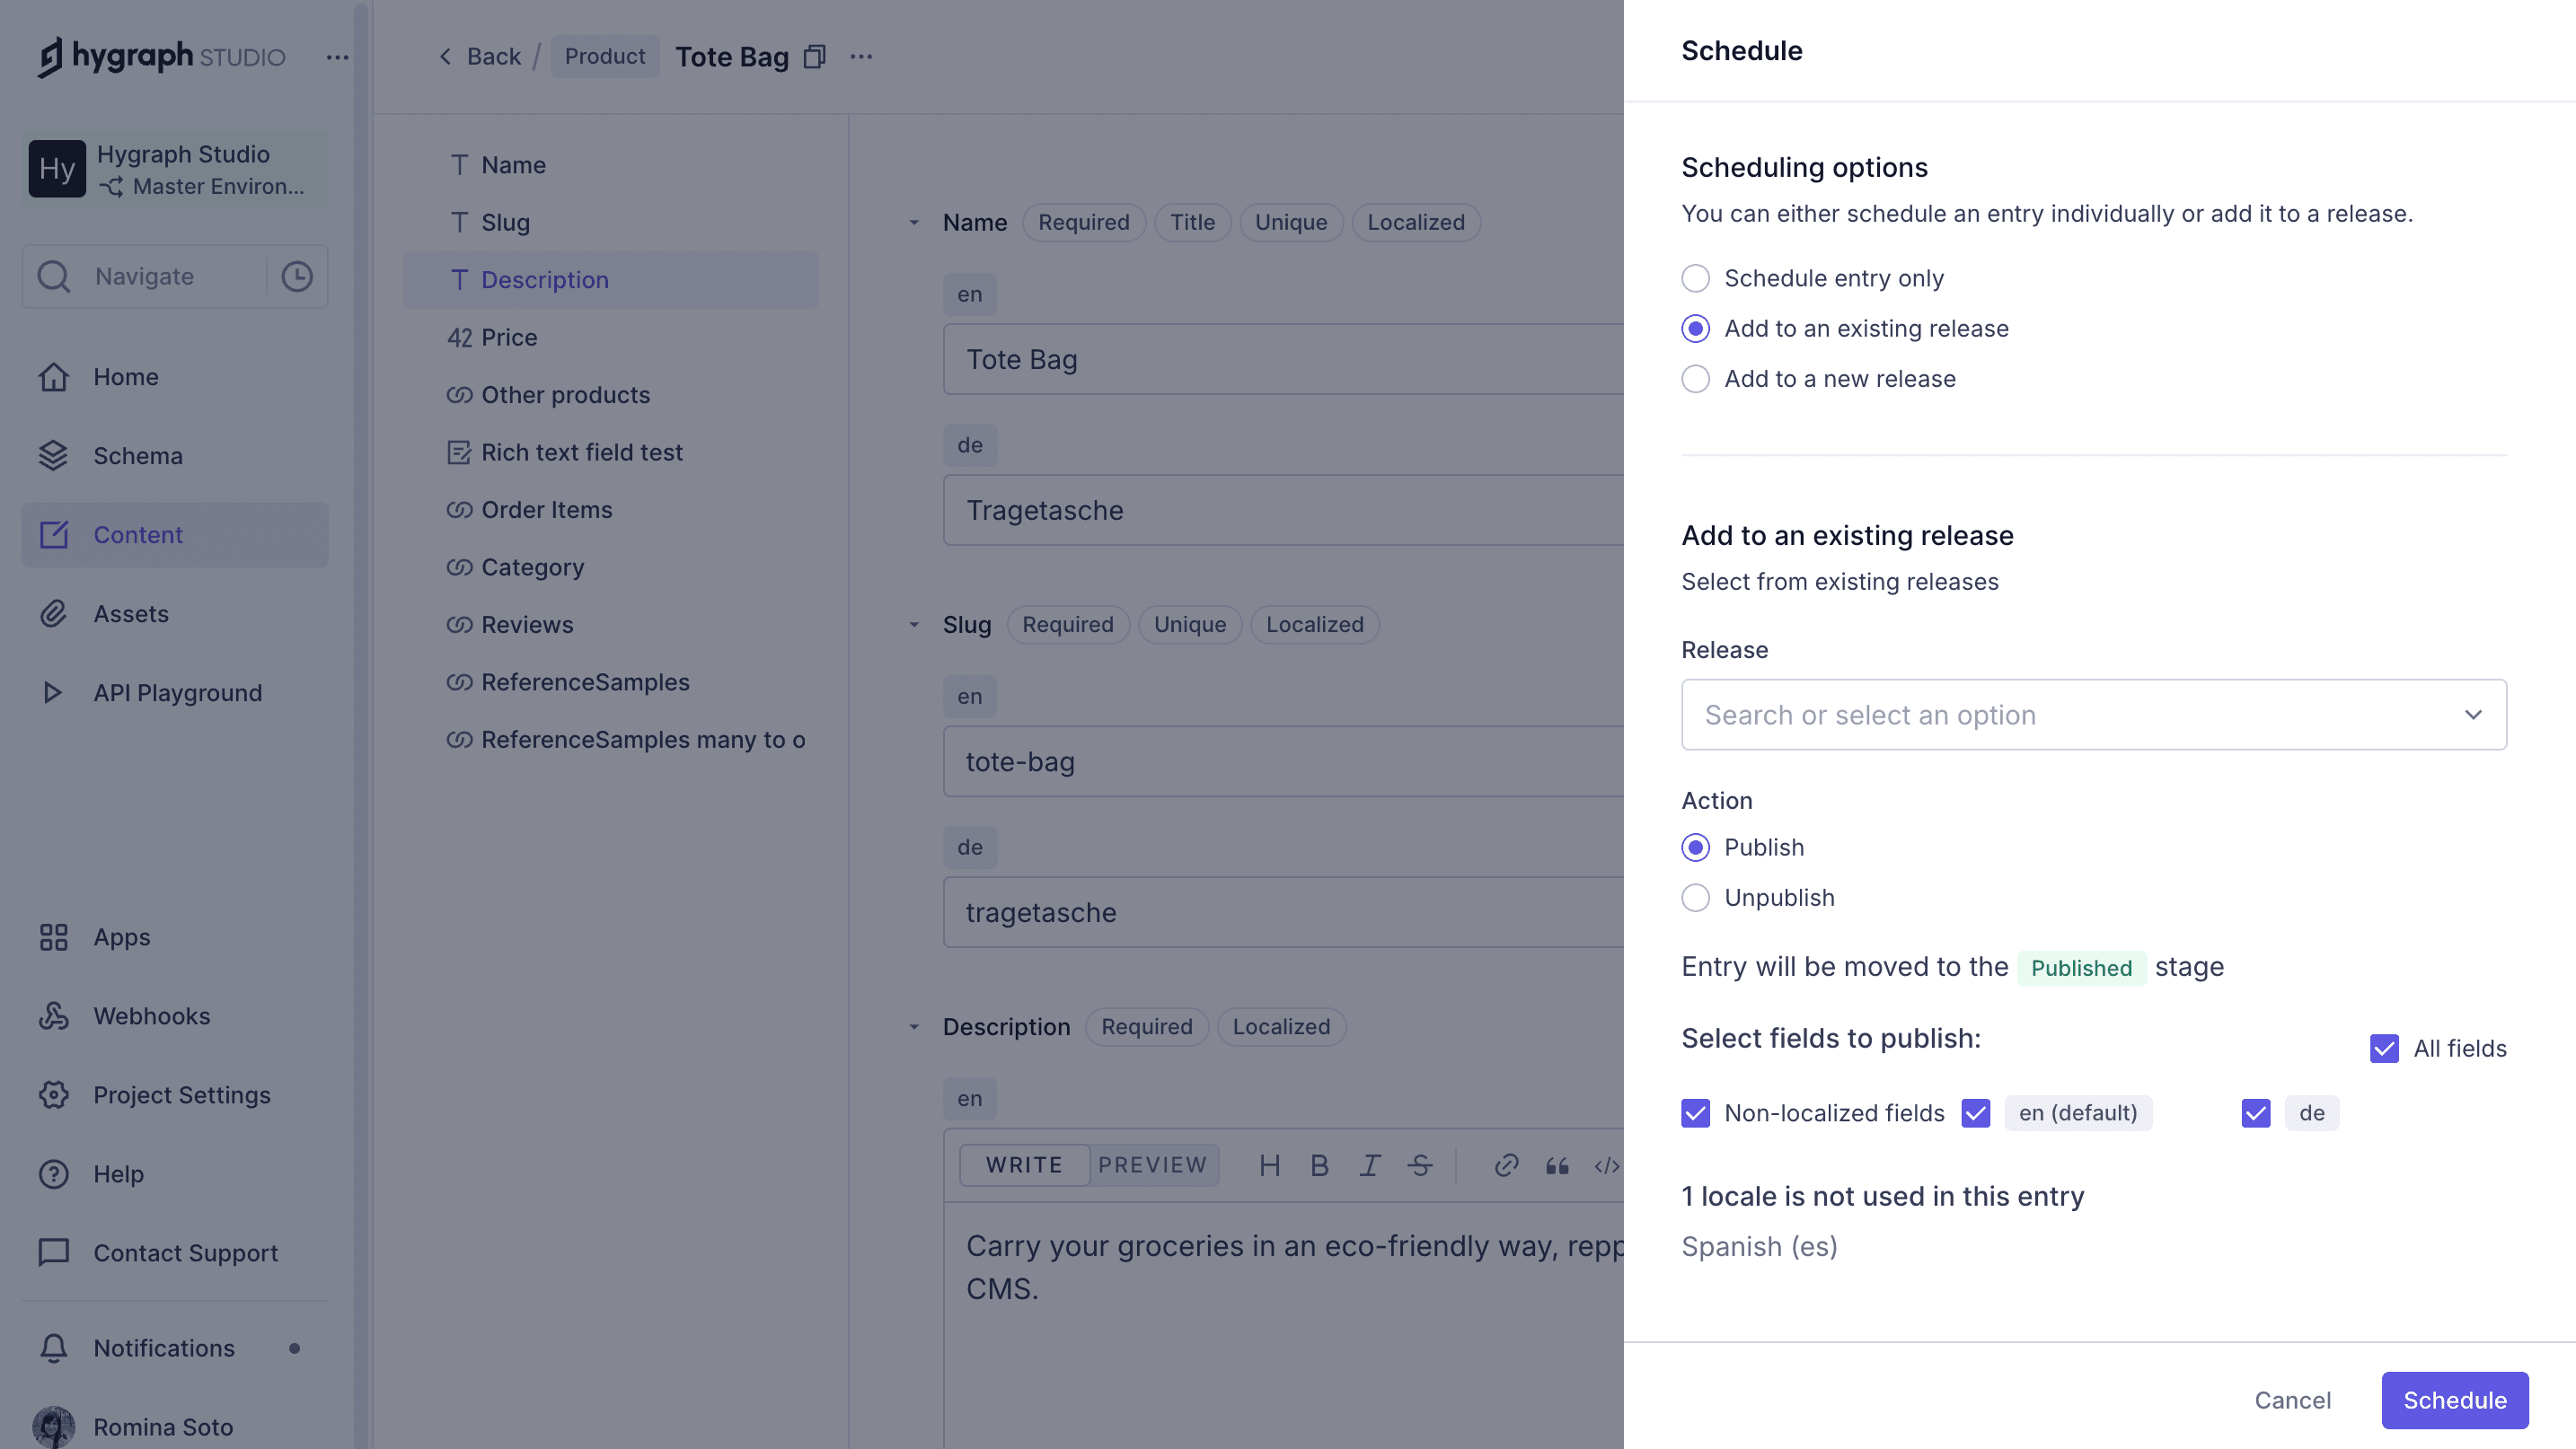Open the Assets panel in sidebar
2576x1449 pixels.
coord(131,613)
